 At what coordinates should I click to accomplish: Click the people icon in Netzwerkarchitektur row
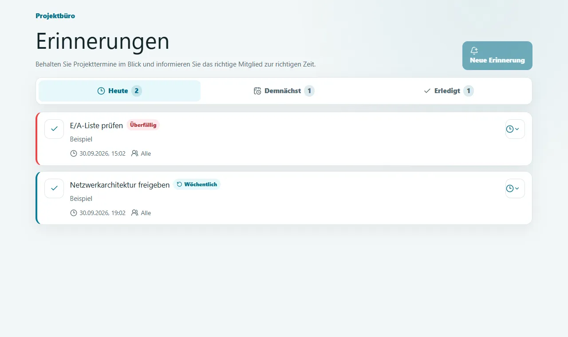pyautogui.click(x=135, y=213)
